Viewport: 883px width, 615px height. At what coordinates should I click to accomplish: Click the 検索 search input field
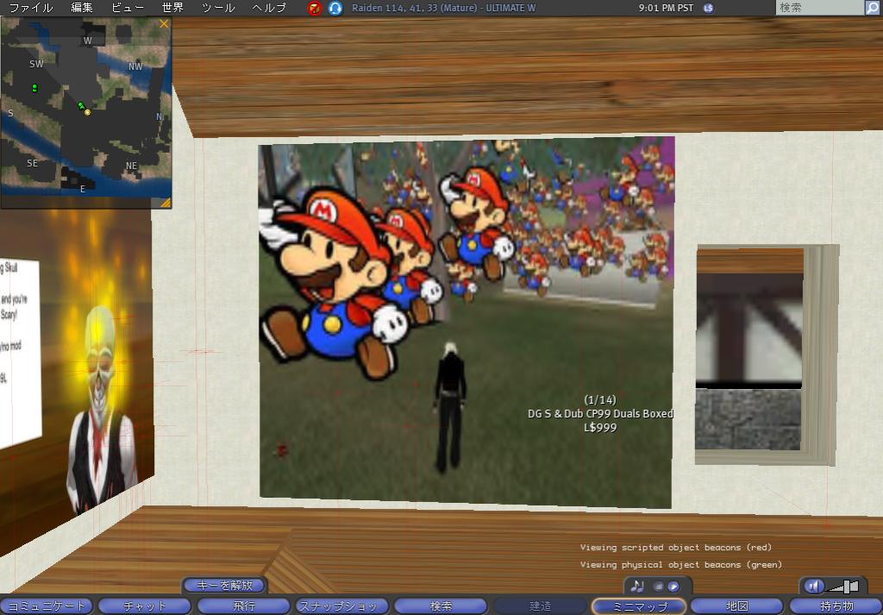819,7
